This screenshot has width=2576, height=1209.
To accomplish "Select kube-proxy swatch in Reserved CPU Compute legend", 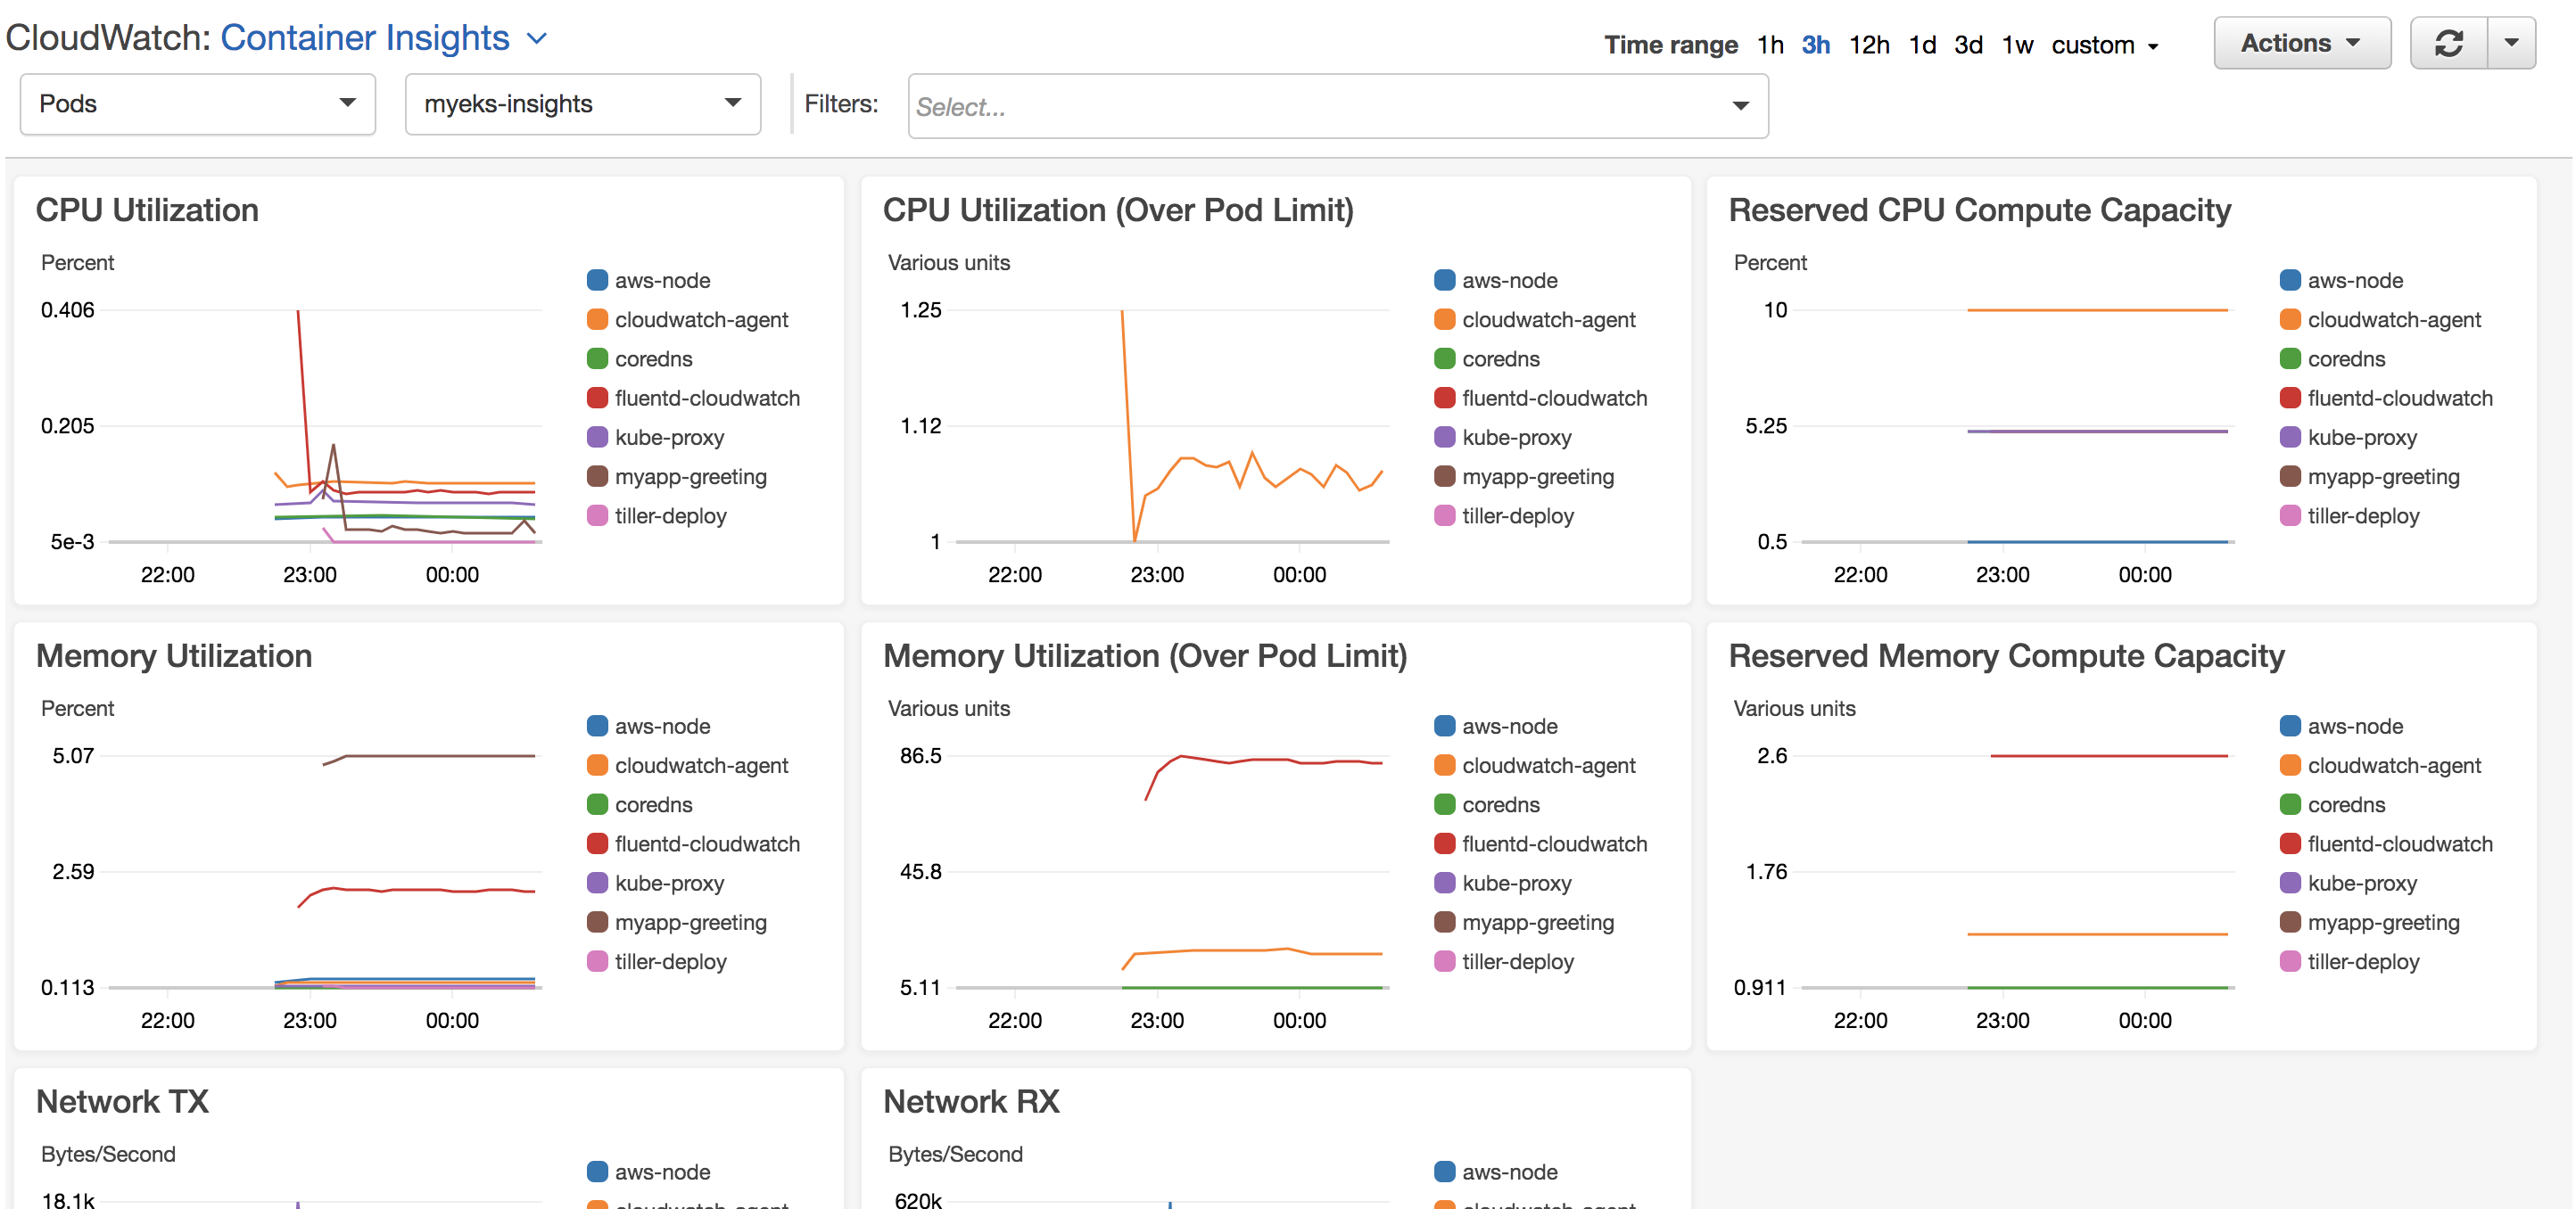I will pyautogui.click(x=2290, y=437).
